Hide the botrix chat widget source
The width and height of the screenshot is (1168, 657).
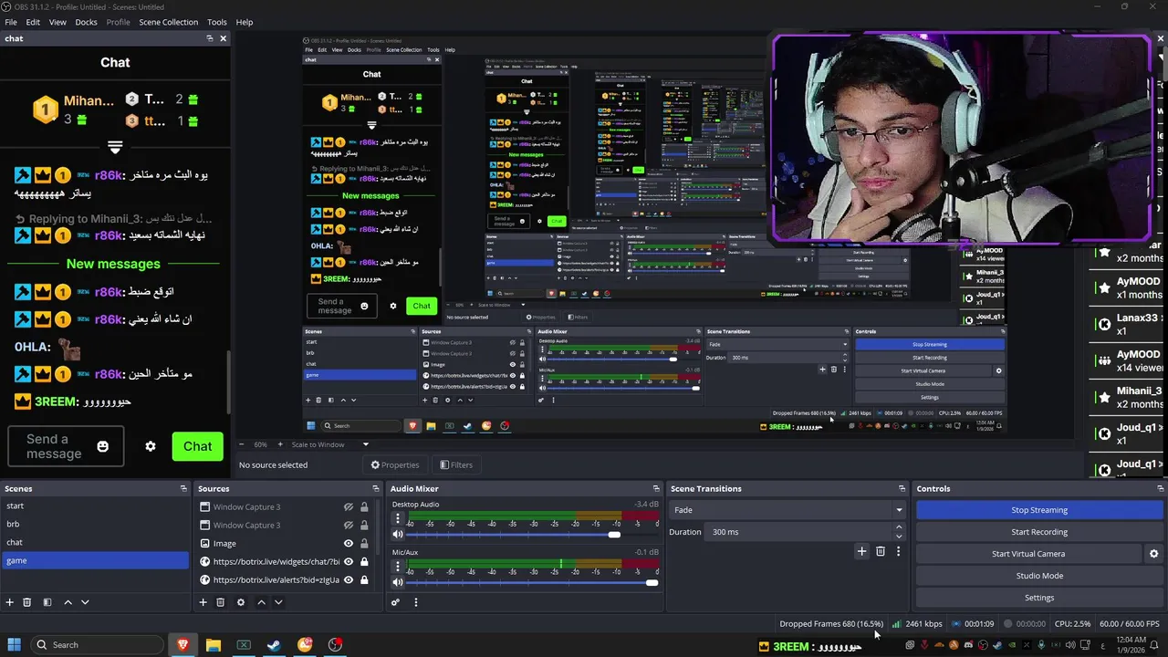click(349, 562)
